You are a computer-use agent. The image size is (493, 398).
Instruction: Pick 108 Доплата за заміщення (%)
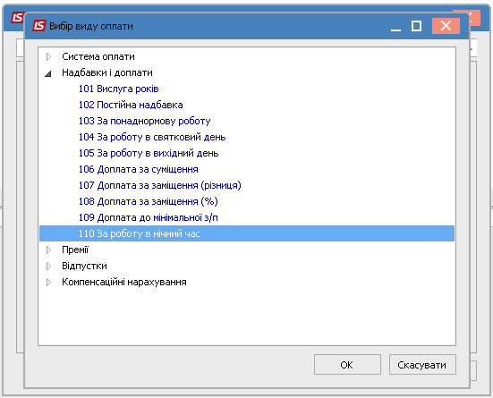149,201
